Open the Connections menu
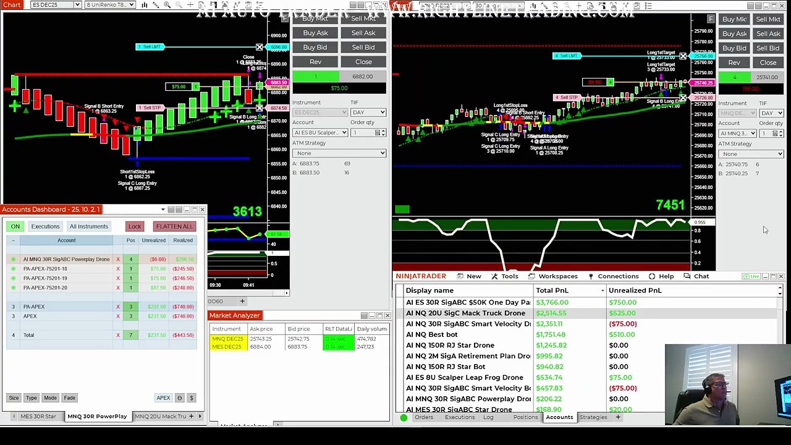791x445 pixels. pos(614,276)
